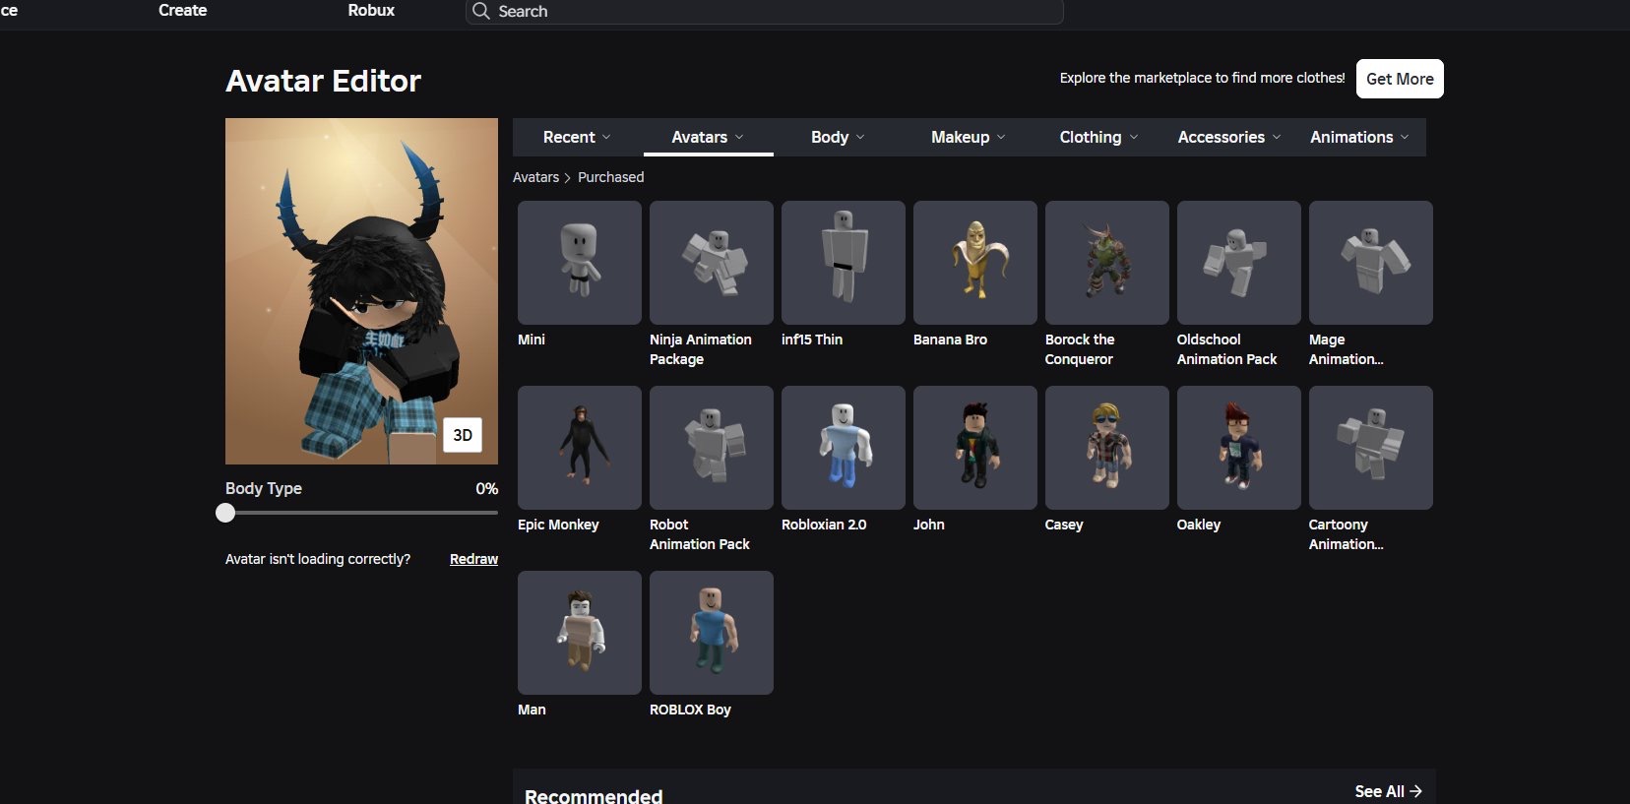This screenshot has width=1630, height=804.
Task: Select the ROBLOX Boy avatar
Action: 711,633
